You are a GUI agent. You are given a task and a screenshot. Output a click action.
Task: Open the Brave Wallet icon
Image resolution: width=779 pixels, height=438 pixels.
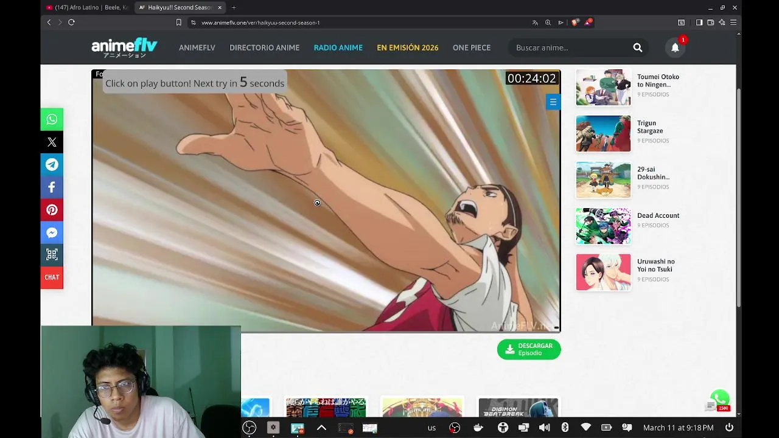click(x=710, y=23)
